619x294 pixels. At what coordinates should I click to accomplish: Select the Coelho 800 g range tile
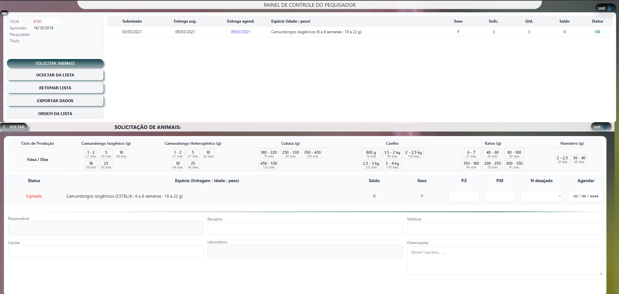[x=371, y=154]
